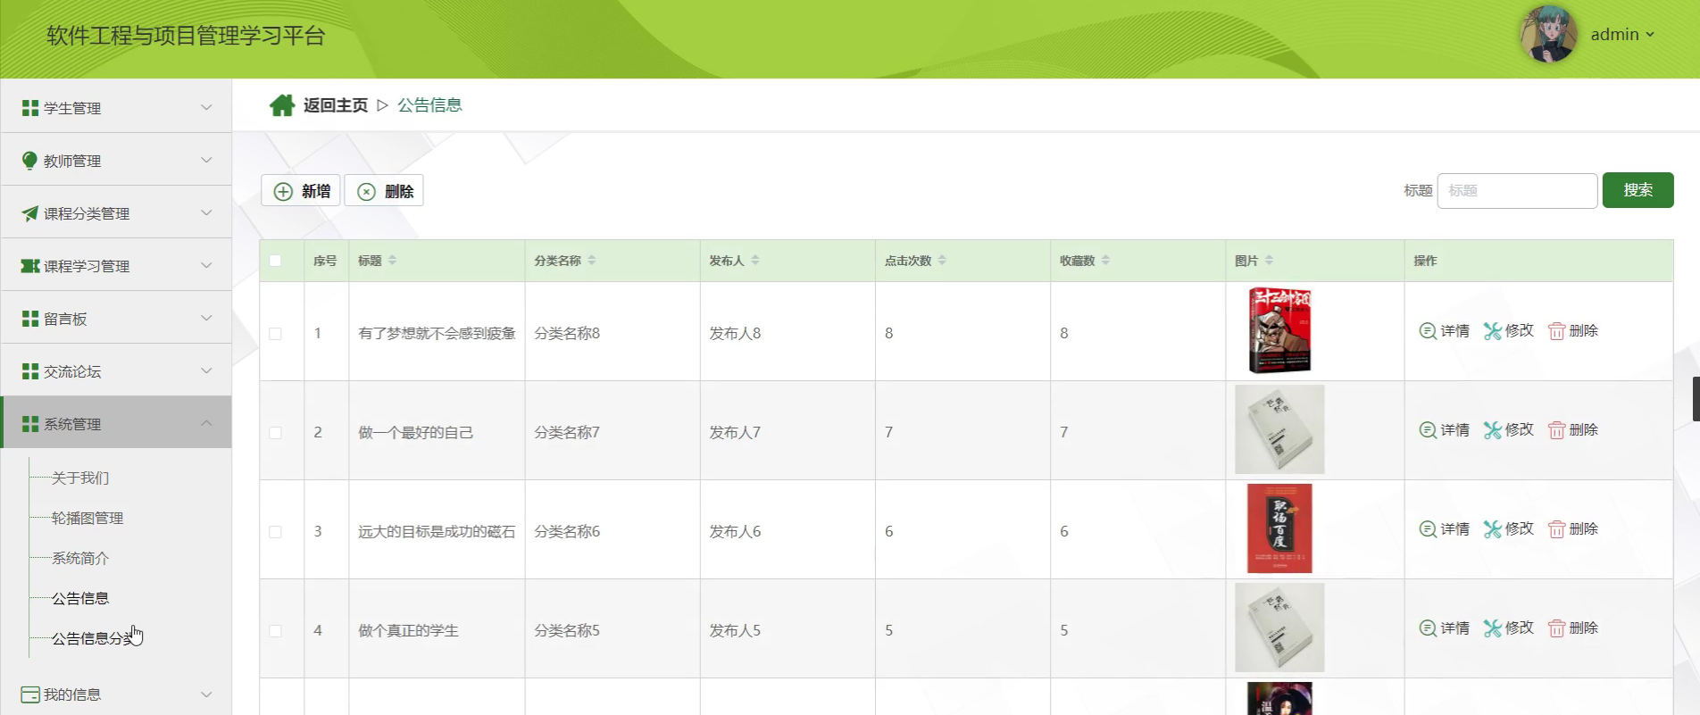Screen dimensions: 1700x715
Task: Click the circled X icon on 删除 button
Action: [x=366, y=192]
